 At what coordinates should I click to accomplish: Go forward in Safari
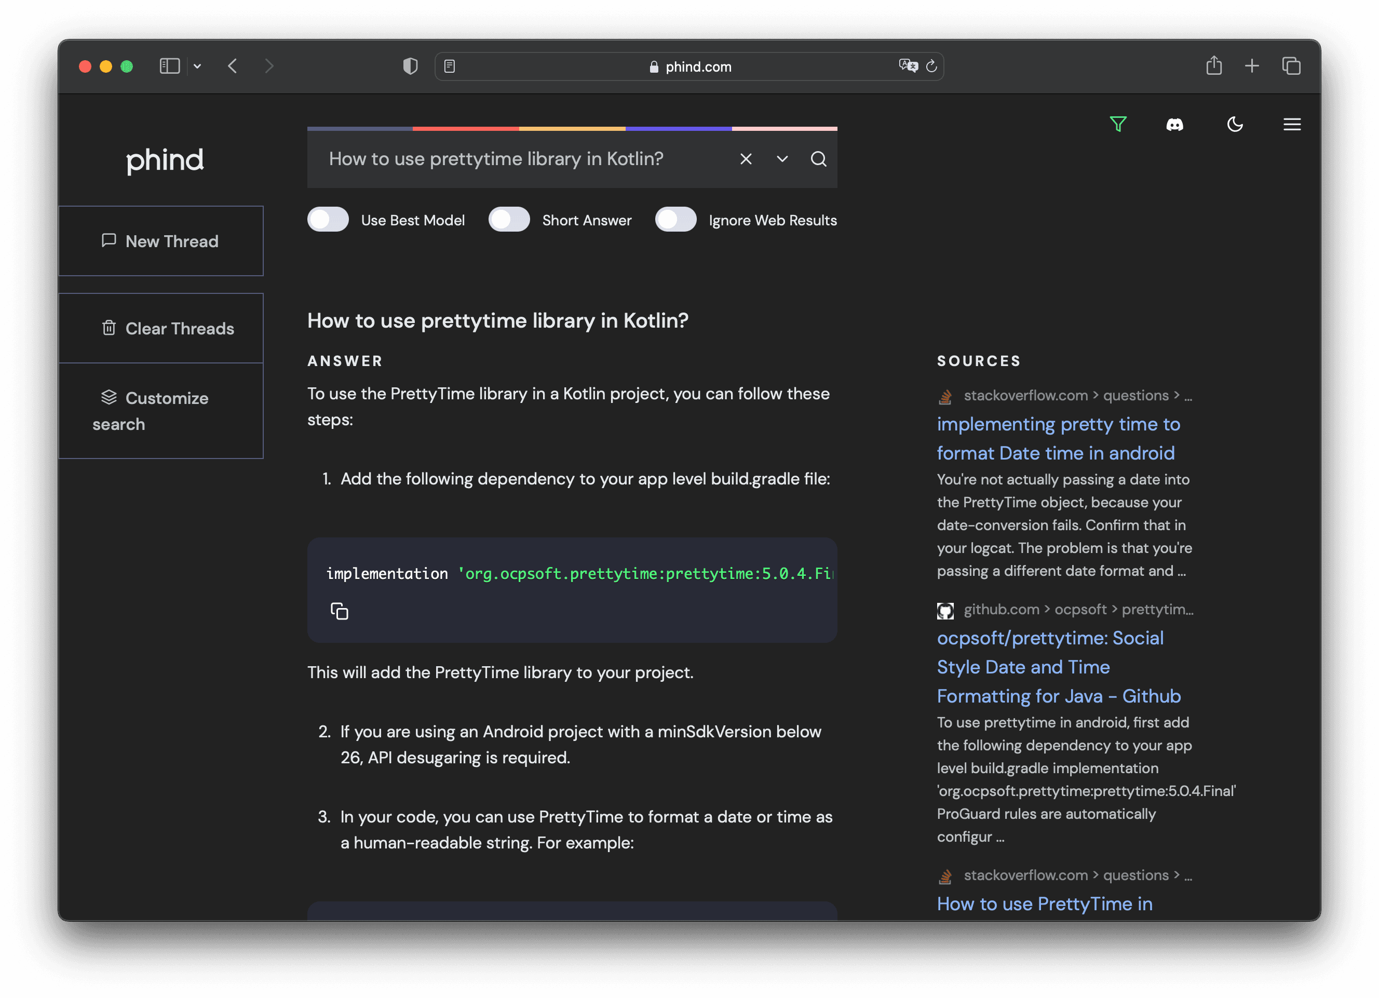point(269,65)
